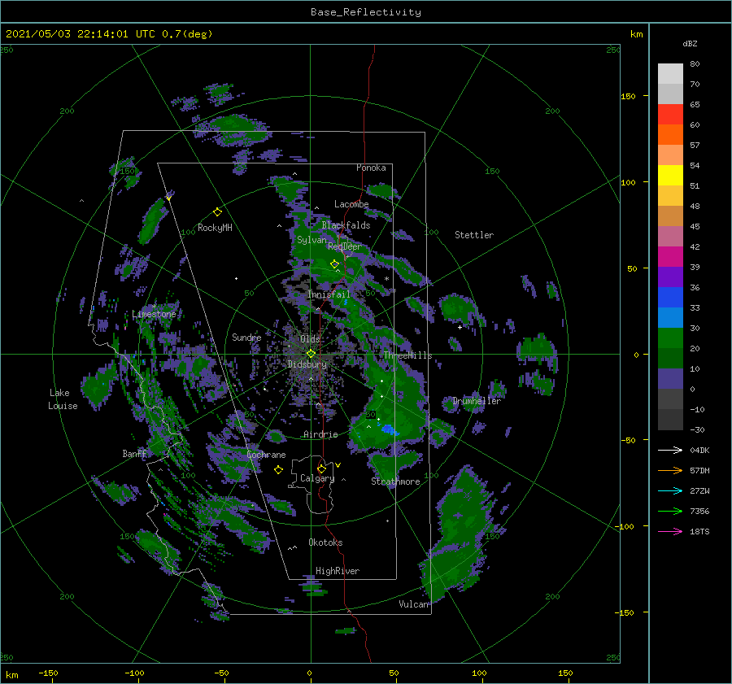The image size is (732, 684).
Task: Click the Olds label
Action: click(310, 338)
